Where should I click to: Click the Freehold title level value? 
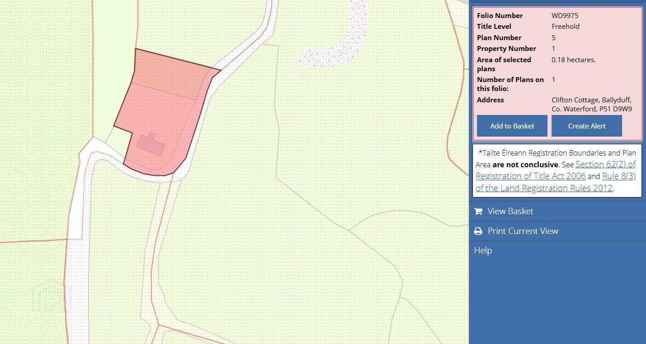coord(566,26)
